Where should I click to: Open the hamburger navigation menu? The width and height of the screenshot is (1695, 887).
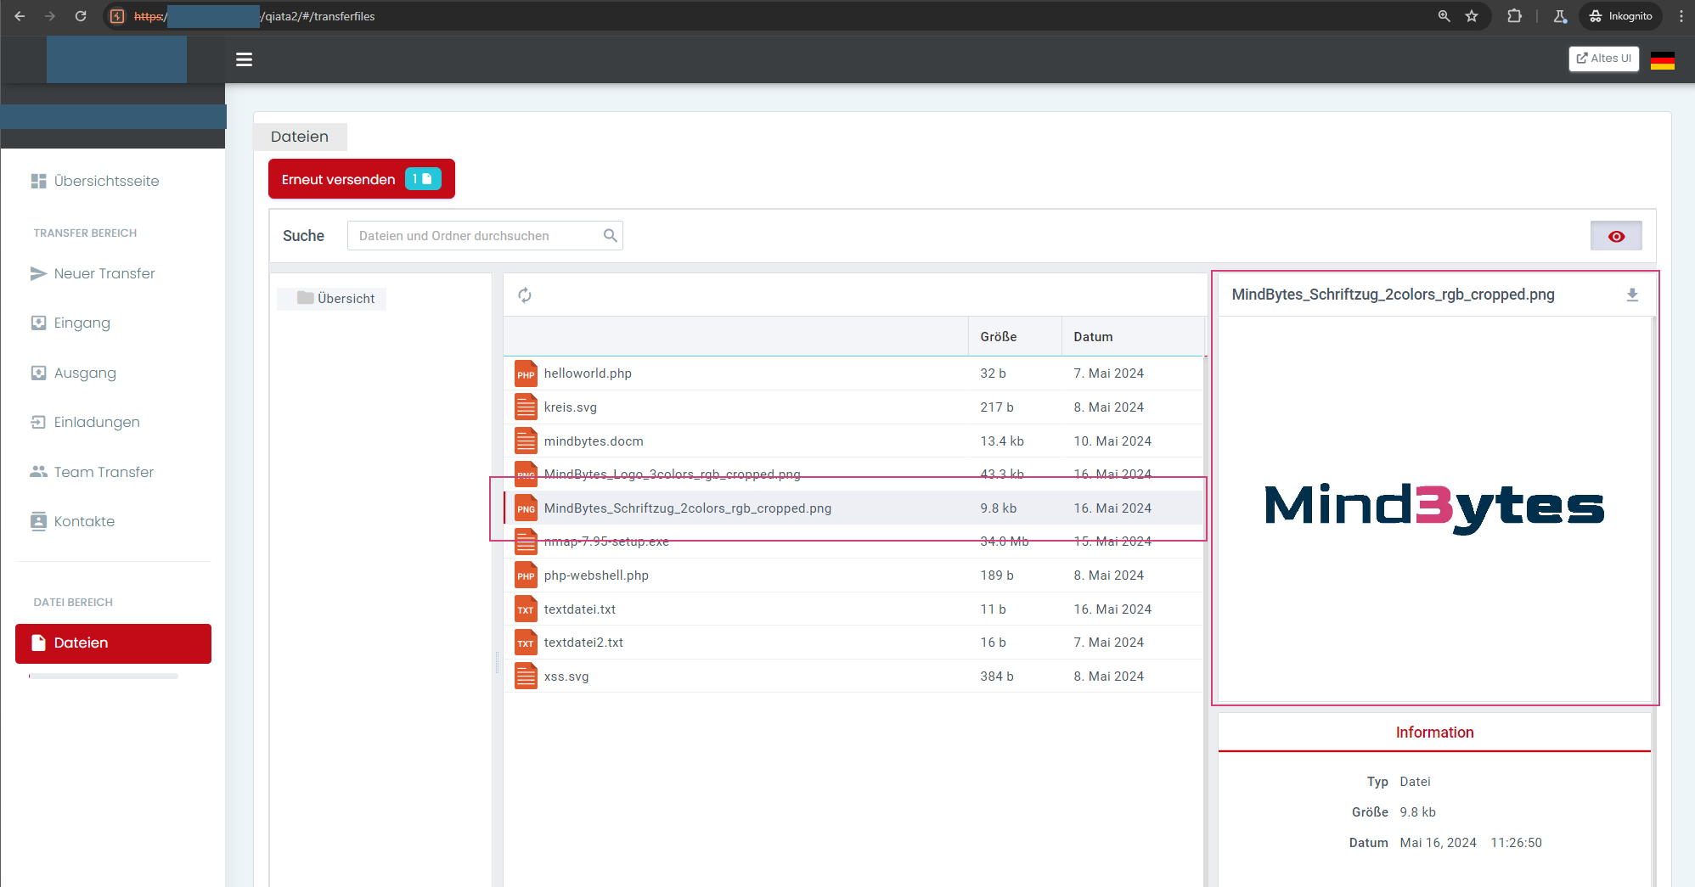(x=244, y=59)
